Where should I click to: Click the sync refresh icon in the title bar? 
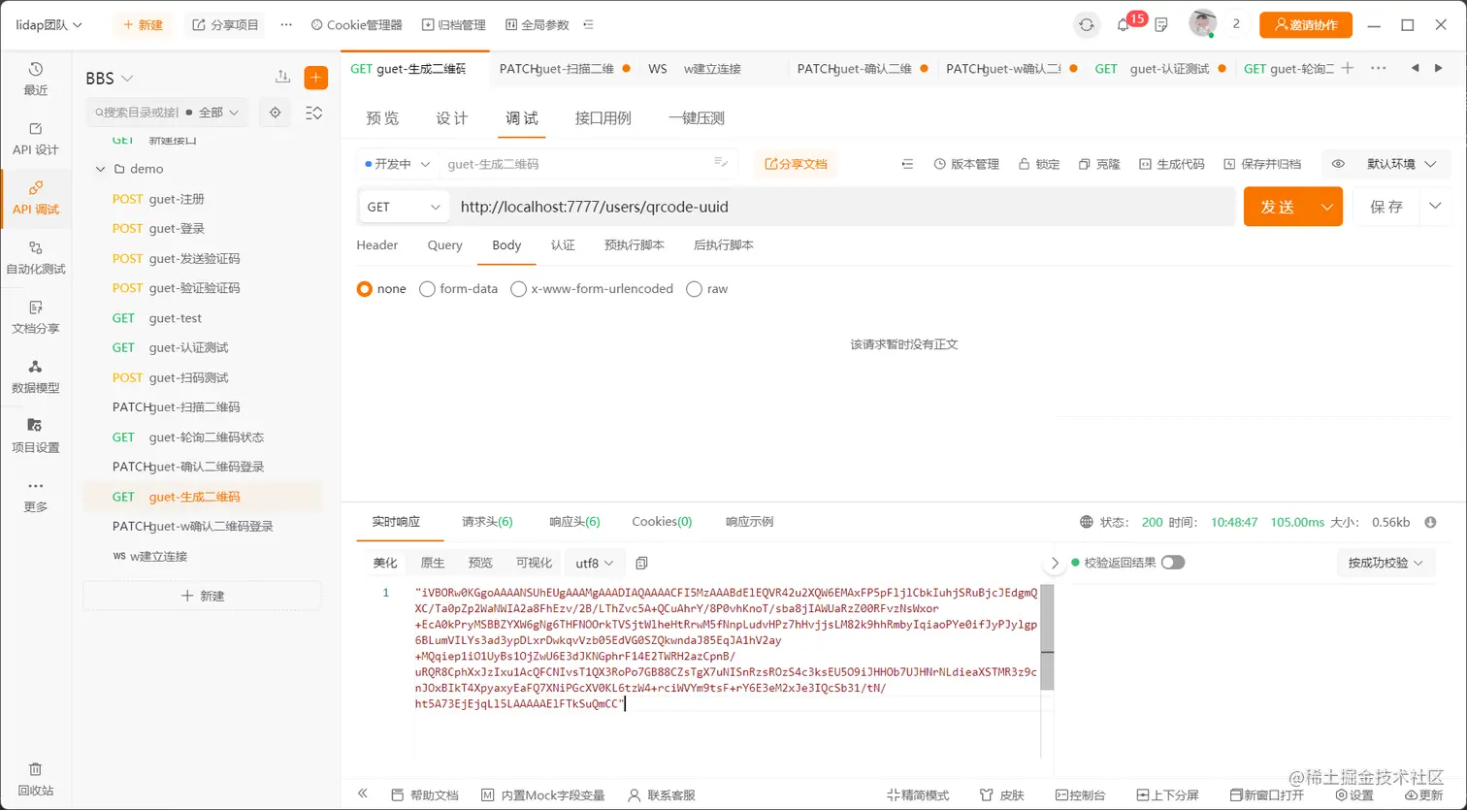pos(1087,25)
